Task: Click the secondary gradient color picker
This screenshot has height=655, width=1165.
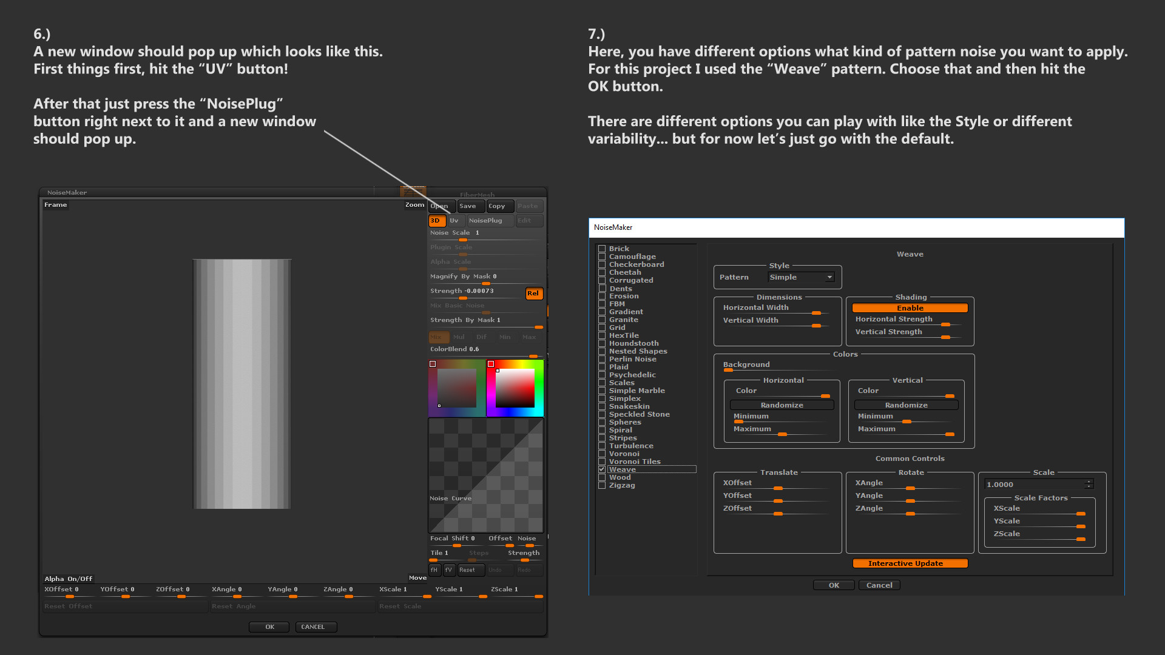Action: tap(457, 388)
